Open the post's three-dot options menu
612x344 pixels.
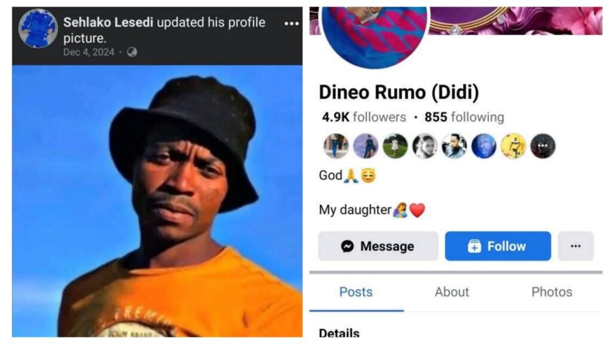point(292,24)
